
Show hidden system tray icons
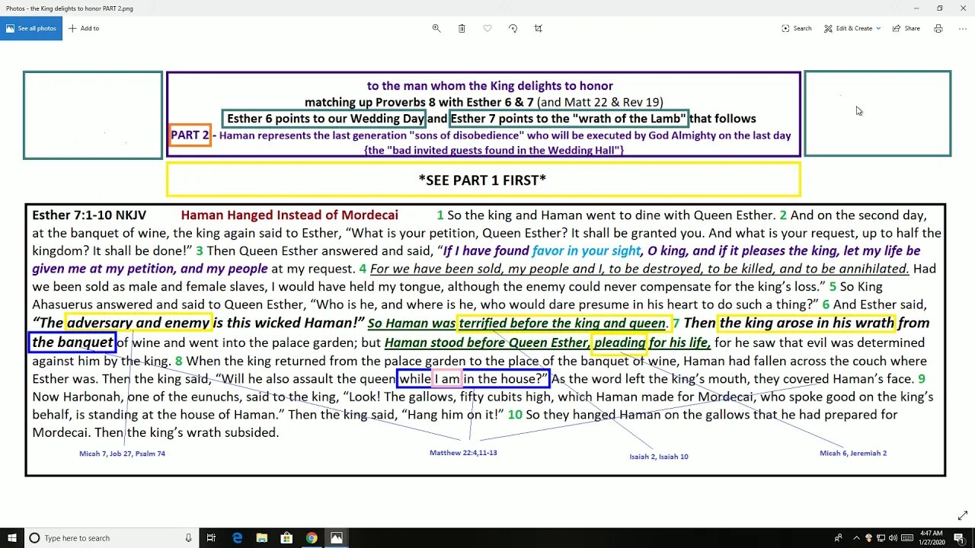[856, 538]
